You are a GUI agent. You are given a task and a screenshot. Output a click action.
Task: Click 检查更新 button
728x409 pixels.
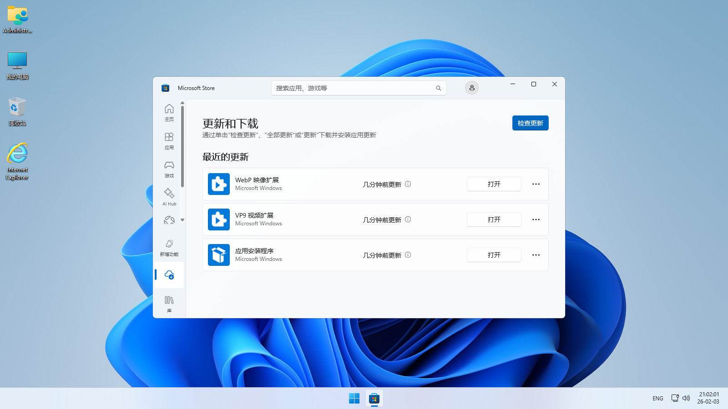531,123
